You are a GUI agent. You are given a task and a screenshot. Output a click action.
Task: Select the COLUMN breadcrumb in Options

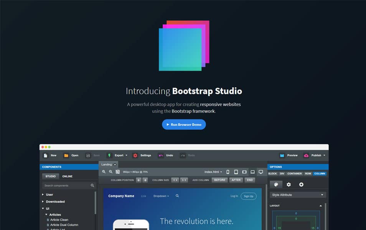pos(320,174)
